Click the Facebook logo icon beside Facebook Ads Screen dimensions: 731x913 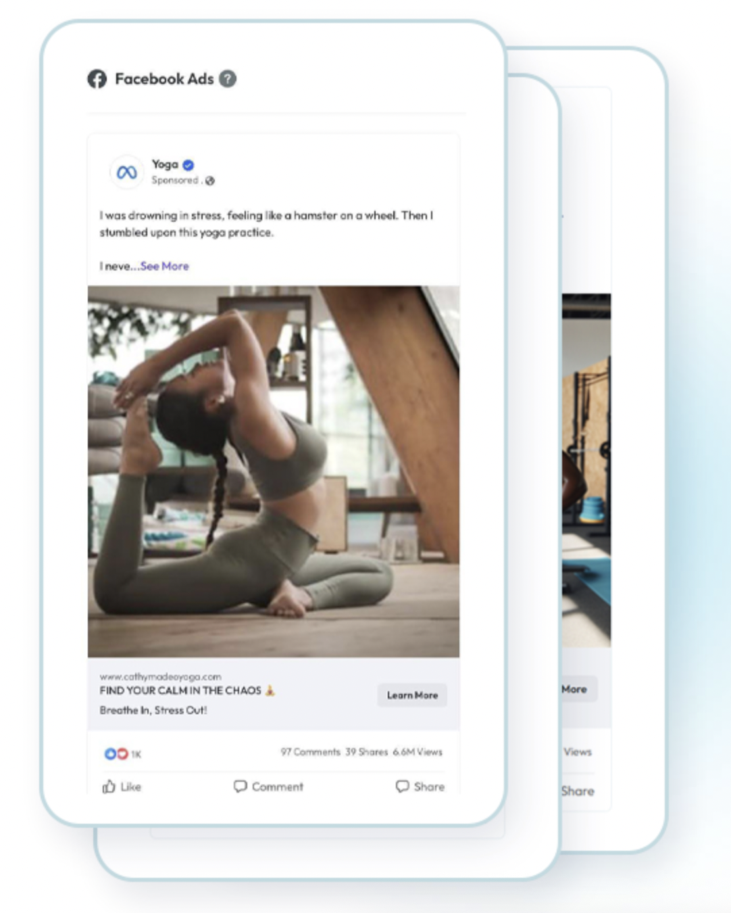[x=97, y=79]
